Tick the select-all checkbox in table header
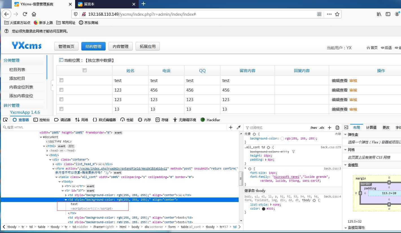 84,70
